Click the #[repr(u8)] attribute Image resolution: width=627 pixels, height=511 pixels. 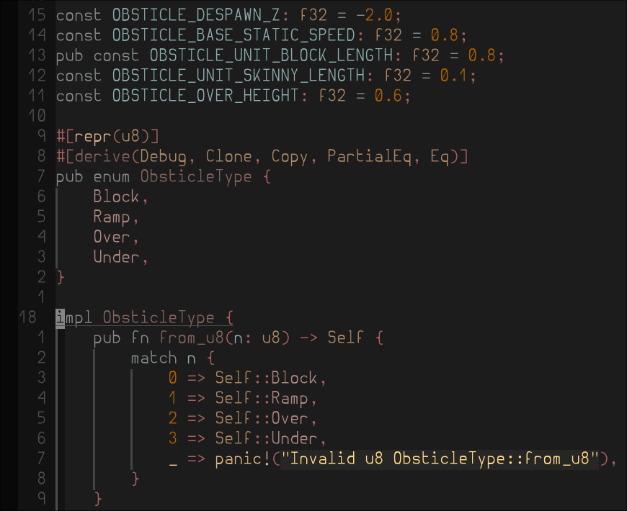click(x=107, y=136)
